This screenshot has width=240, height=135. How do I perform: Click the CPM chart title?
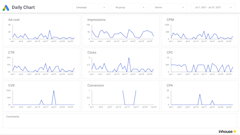[x=170, y=20]
